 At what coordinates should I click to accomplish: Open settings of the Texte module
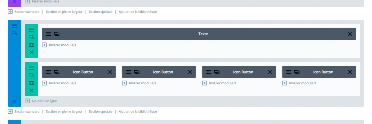click(x=48, y=34)
